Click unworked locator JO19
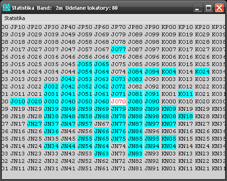 click(x=18, y=34)
